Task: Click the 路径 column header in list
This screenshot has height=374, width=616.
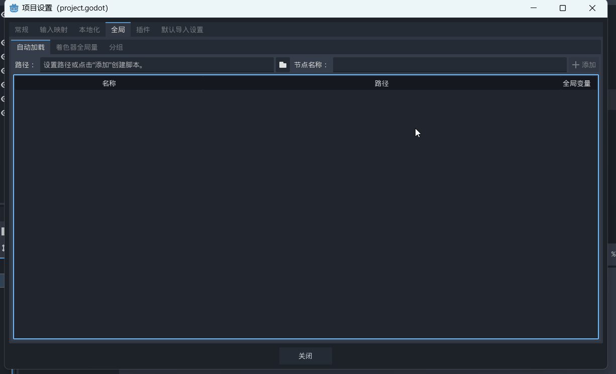Action: click(x=382, y=83)
